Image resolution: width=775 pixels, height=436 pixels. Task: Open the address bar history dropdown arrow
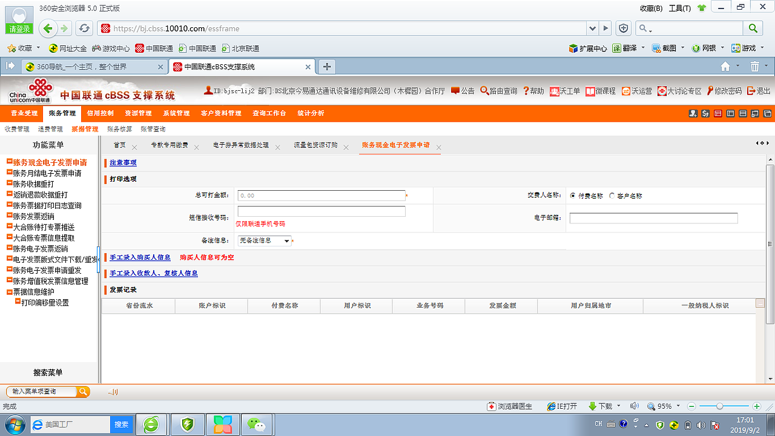592,28
